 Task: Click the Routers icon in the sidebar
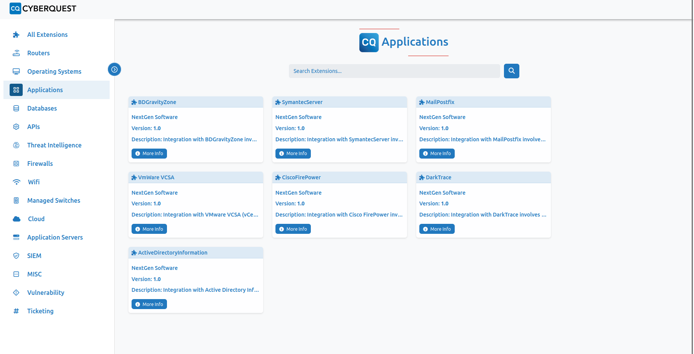16,53
